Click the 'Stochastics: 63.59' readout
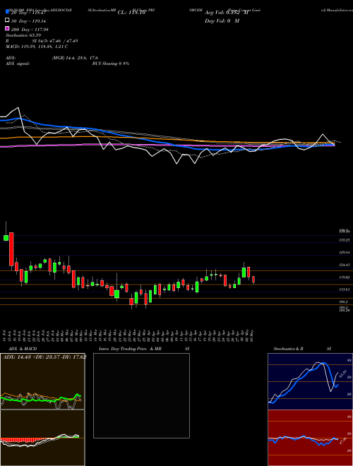The image size is (353, 466). (x=23, y=35)
